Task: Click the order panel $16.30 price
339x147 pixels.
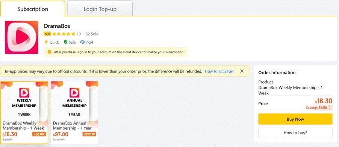Action: pyautogui.click(x=324, y=101)
